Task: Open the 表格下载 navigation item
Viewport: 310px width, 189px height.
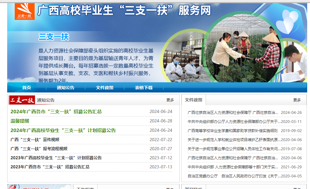Action: pos(143,88)
